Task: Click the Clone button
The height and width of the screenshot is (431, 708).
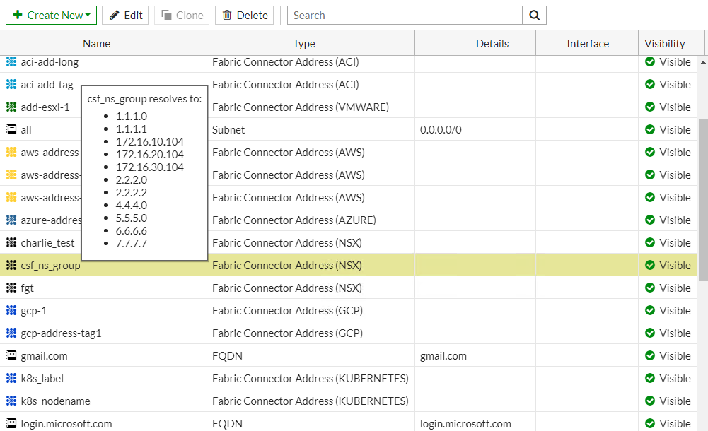Action: [x=182, y=16]
